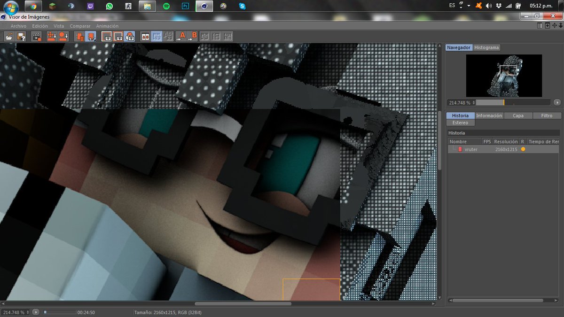
Task: Toggle the active channel view icon
Action: [x=130, y=36]
